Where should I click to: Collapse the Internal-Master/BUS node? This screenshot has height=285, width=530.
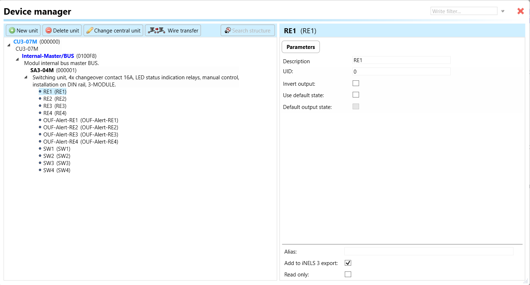18,59
